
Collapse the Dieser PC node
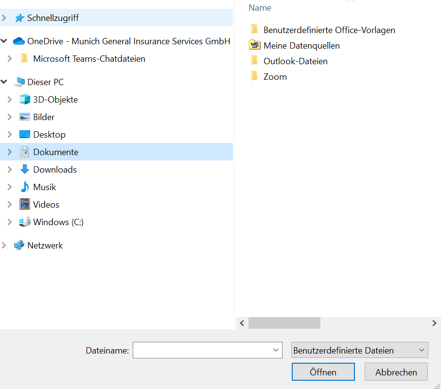click(x=4, y=82)
